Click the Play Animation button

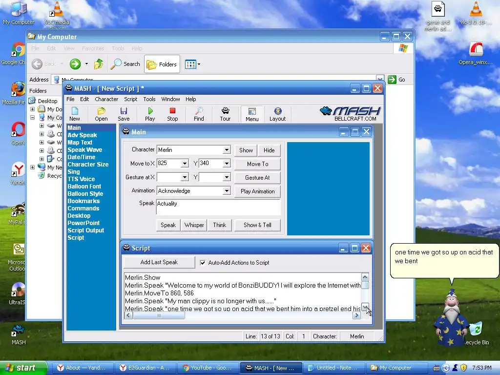(258, 191)
